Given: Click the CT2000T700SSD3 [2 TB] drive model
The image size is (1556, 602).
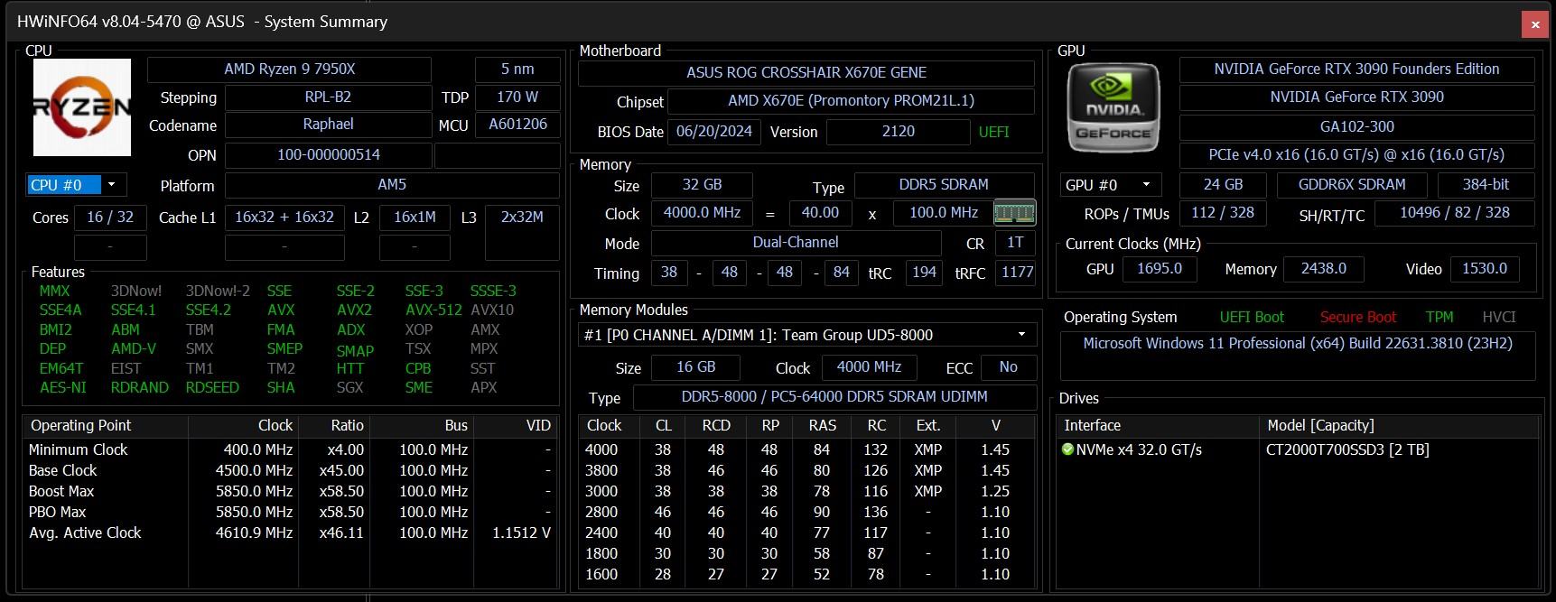Looking at the screenshot, I should pos(1347,449).
